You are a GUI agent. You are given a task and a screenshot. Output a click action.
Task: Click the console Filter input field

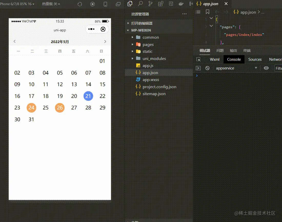click(x=278, y=68)
